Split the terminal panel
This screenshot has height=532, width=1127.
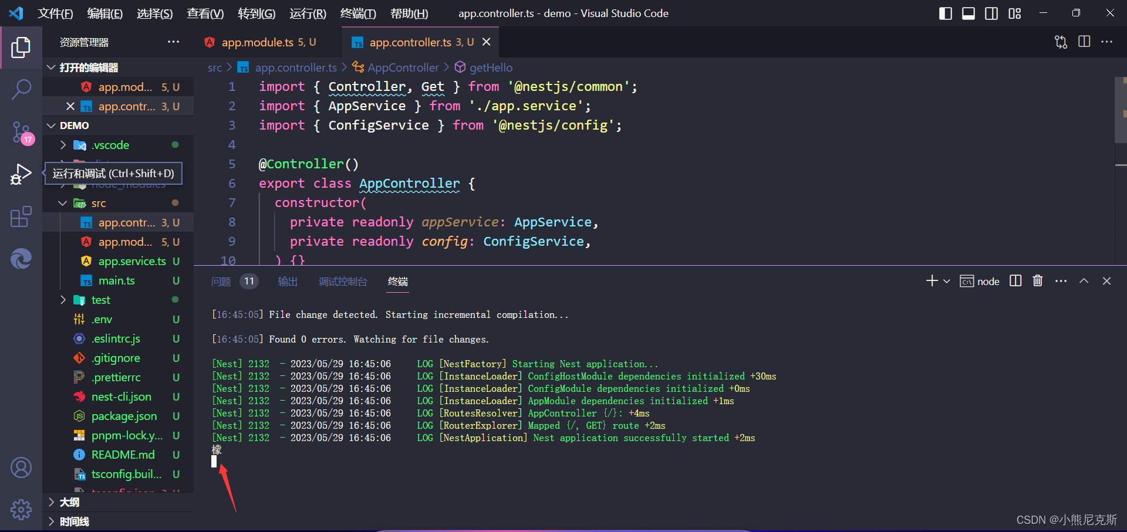click(1015, 281)
